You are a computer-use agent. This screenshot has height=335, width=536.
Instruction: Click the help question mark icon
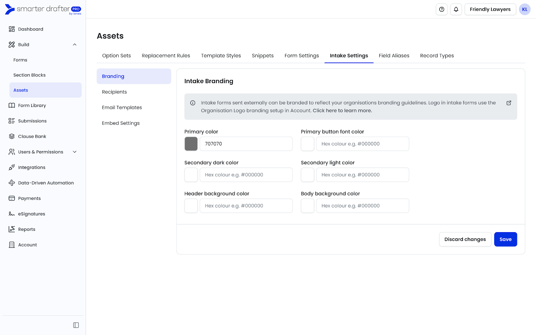[x=442, y=9]
